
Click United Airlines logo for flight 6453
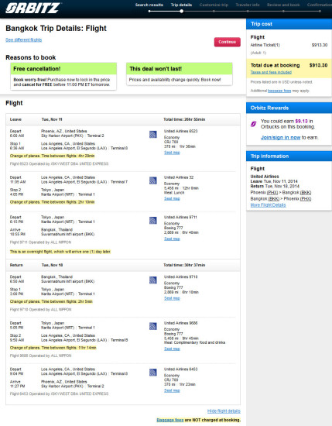[153, 373]
